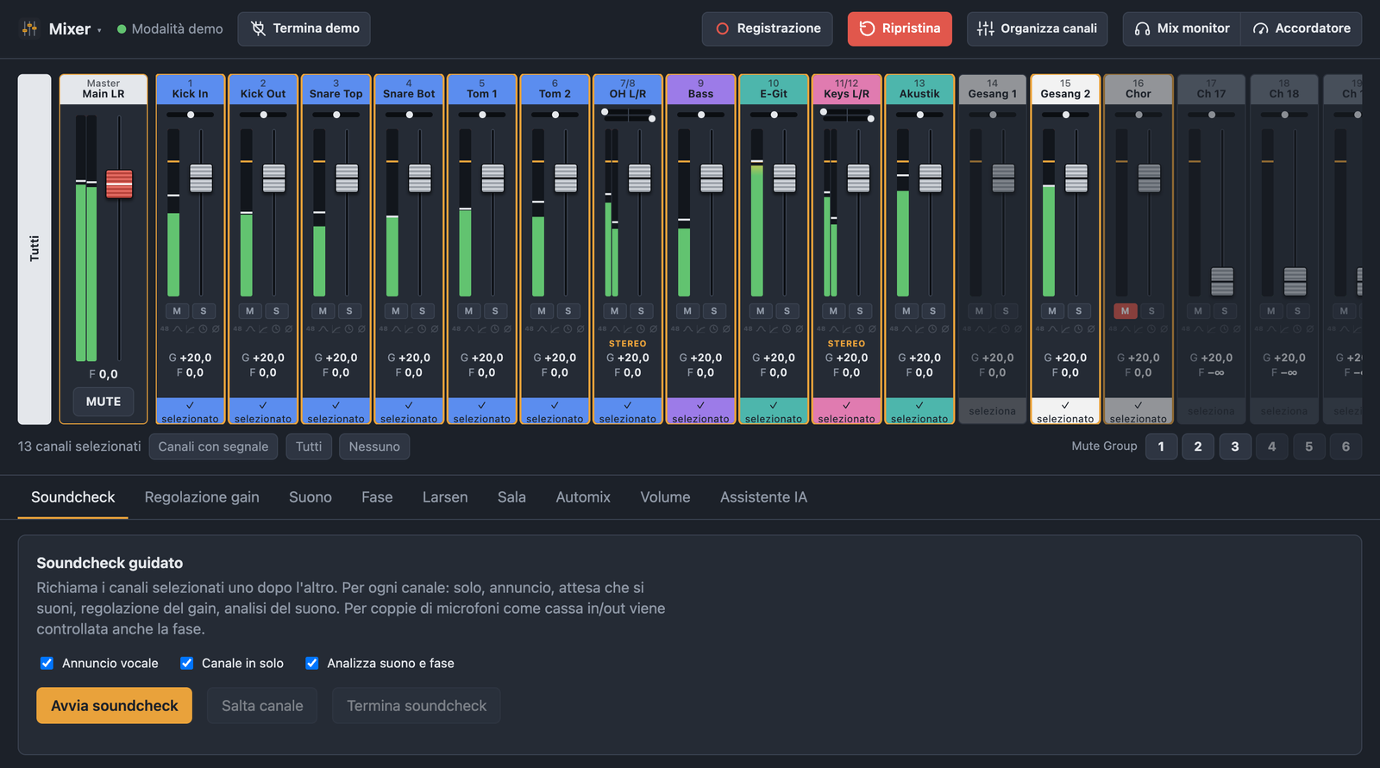
Task: Click the Mixer logo icon
Action: (x=29, y=28)
